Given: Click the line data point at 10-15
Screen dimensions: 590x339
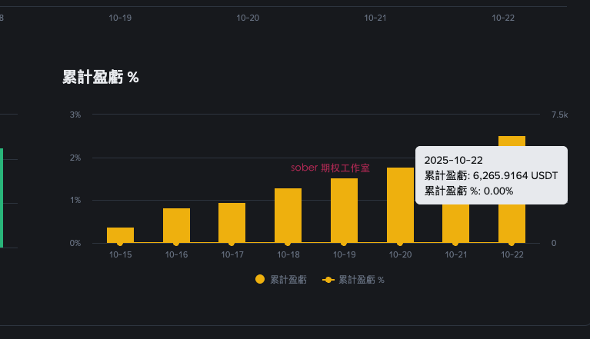Looking at the screenshot, I should 120,243.
